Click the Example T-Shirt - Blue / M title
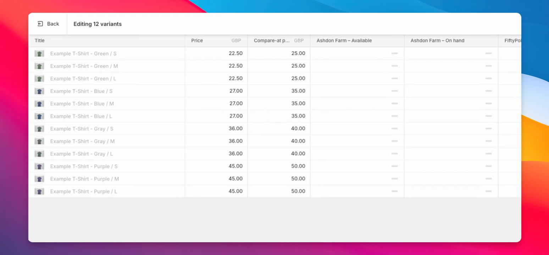 click(x=82, y=104)
